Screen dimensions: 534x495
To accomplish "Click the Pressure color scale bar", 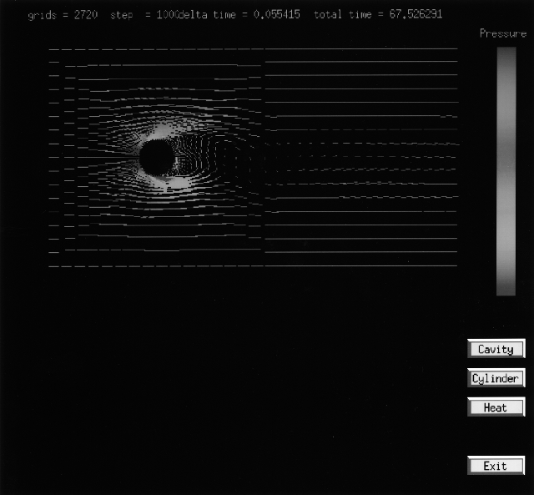I will [x=506, y=171].
